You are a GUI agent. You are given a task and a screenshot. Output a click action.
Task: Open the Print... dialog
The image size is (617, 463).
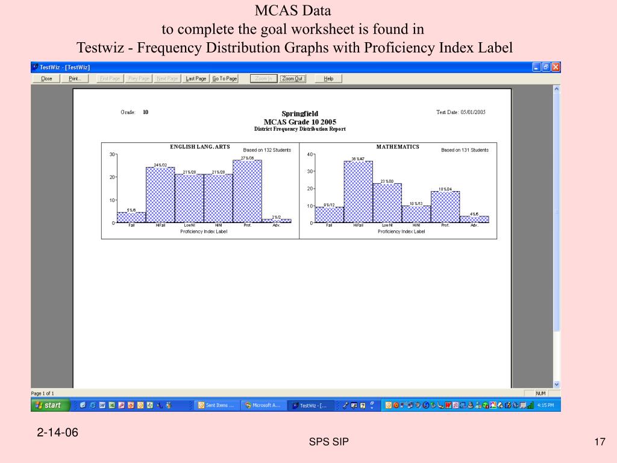tap(75, 79)
